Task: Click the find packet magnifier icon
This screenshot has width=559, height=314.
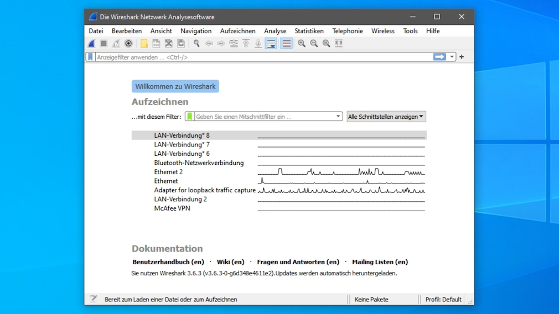Action: [x=196, y=44]
